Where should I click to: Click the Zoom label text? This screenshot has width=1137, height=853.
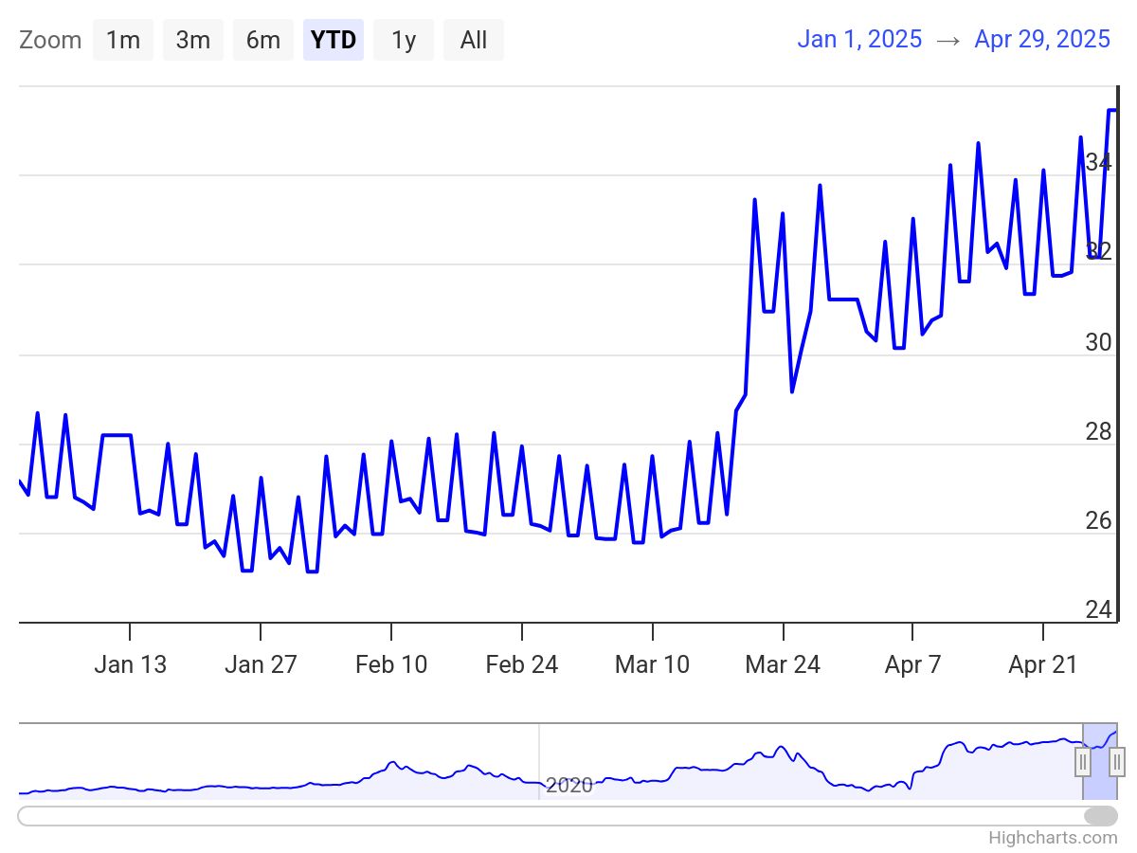click(x=50, y=40)
